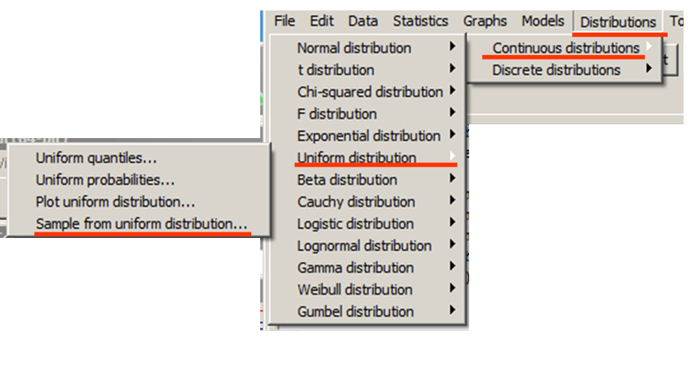694x376 pixels.
Task: Choose Plot uniform distribution
Action: click(x=115, y=203)
